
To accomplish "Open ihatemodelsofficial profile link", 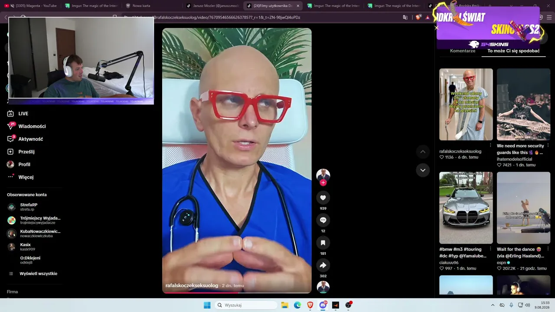I will 514,159.
